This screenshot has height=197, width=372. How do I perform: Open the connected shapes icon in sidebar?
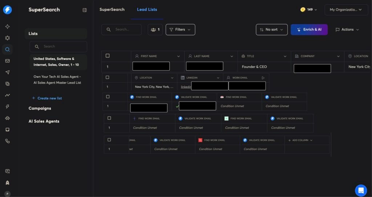pyautogui.click(x=7, y=141)
